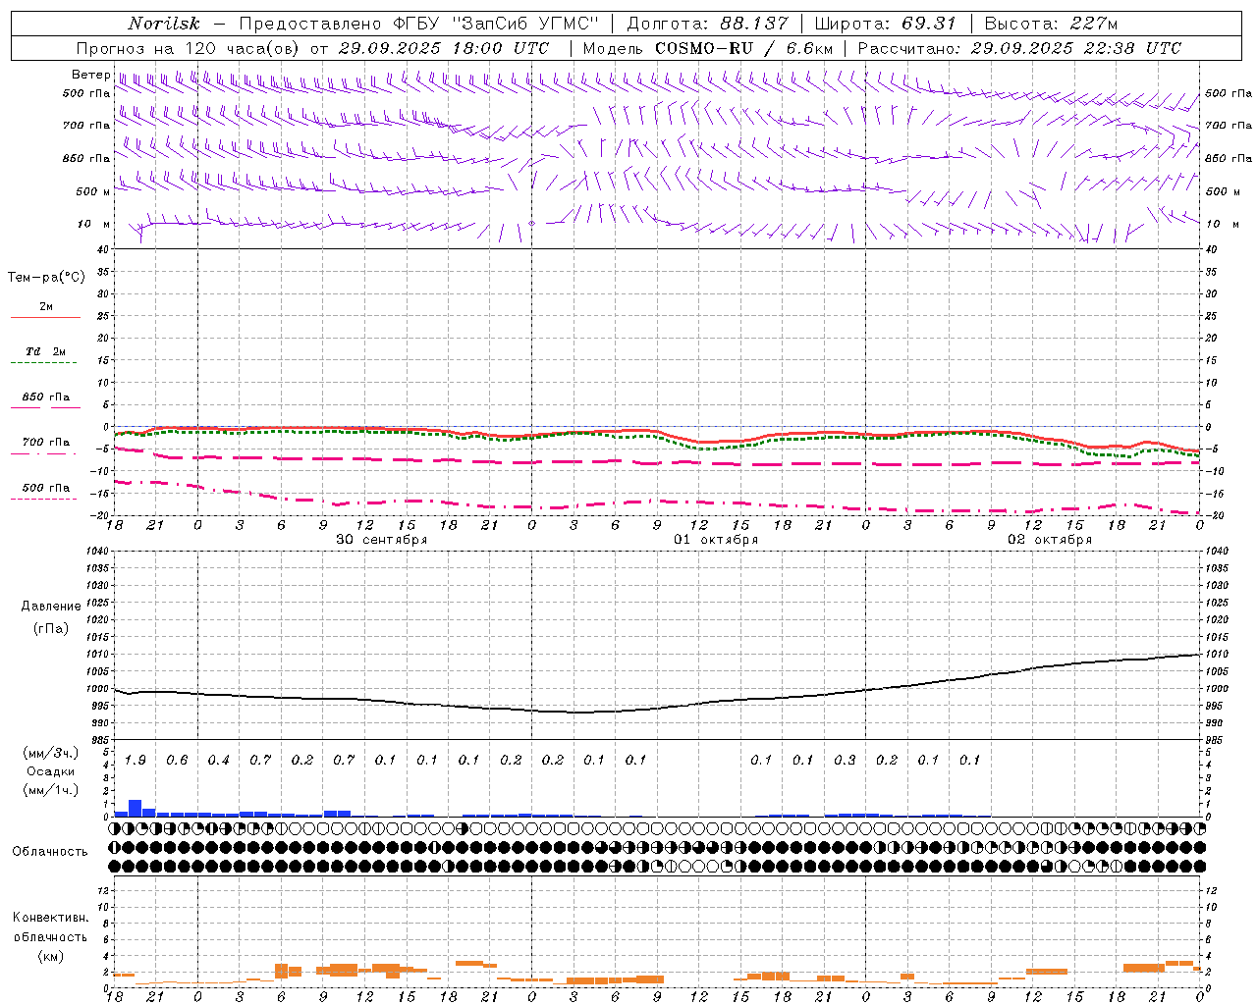Click the Ветер panel label
The image size is (1257, 1005).
pos(90,75)
